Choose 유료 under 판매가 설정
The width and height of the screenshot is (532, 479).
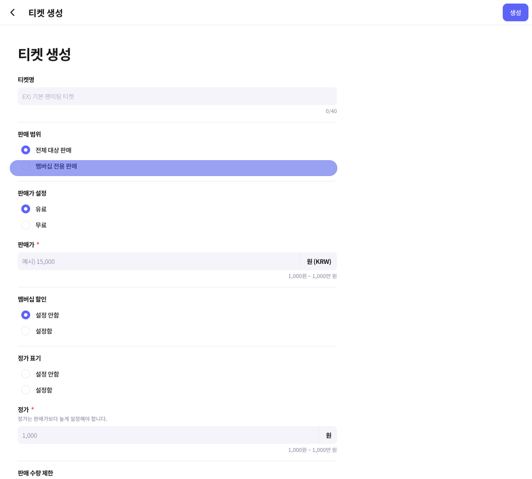[26, 209]
